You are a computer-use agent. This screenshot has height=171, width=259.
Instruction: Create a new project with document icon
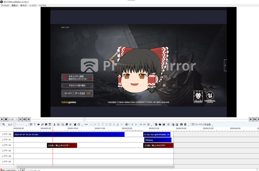click(x=156, y=124)
